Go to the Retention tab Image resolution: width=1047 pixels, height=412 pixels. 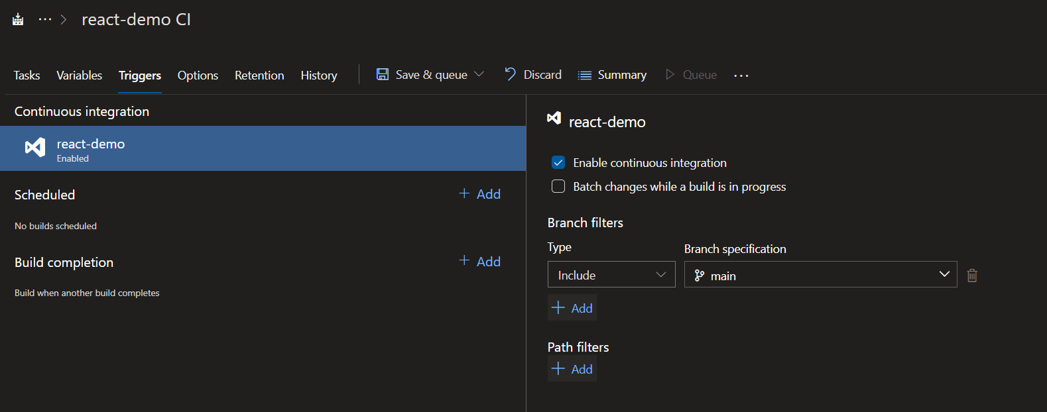[x=259, y=76]
